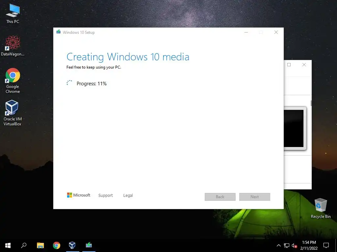Click the Microsoft logo in setup
Screen dimensions: 337x252
(x=79, y=195)
